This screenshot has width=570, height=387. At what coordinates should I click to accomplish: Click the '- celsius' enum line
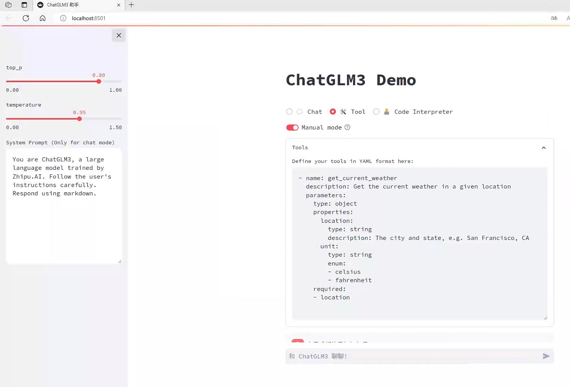[344, 272]
